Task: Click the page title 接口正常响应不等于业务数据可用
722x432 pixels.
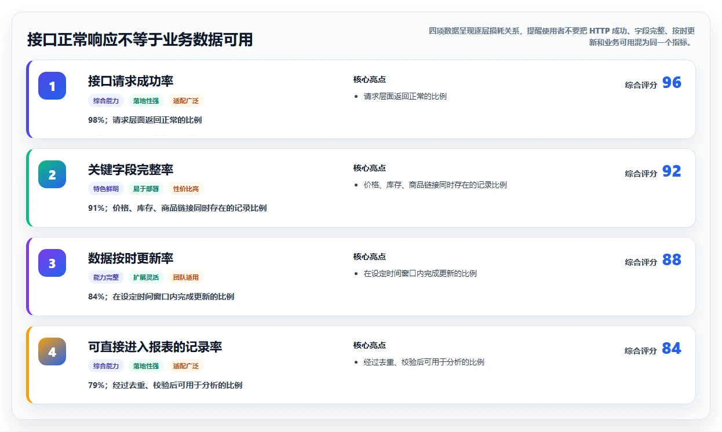Action: [140, 39]
